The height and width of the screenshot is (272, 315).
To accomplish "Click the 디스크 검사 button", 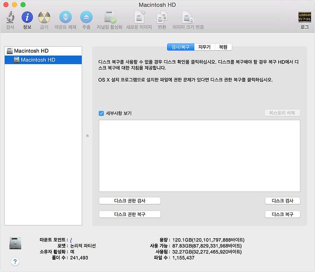I will pyautogui.click(x=283, y=201).
